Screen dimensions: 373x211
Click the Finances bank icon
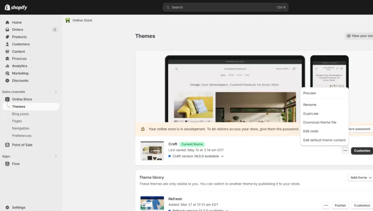tap(7, 59)
